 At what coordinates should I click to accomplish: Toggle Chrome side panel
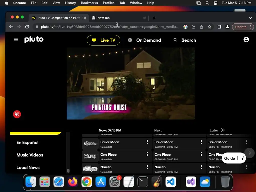(x=219, y=27)
